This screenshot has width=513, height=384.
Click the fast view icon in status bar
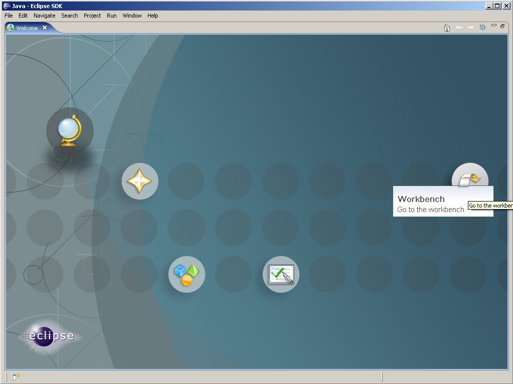click(16, 377)
